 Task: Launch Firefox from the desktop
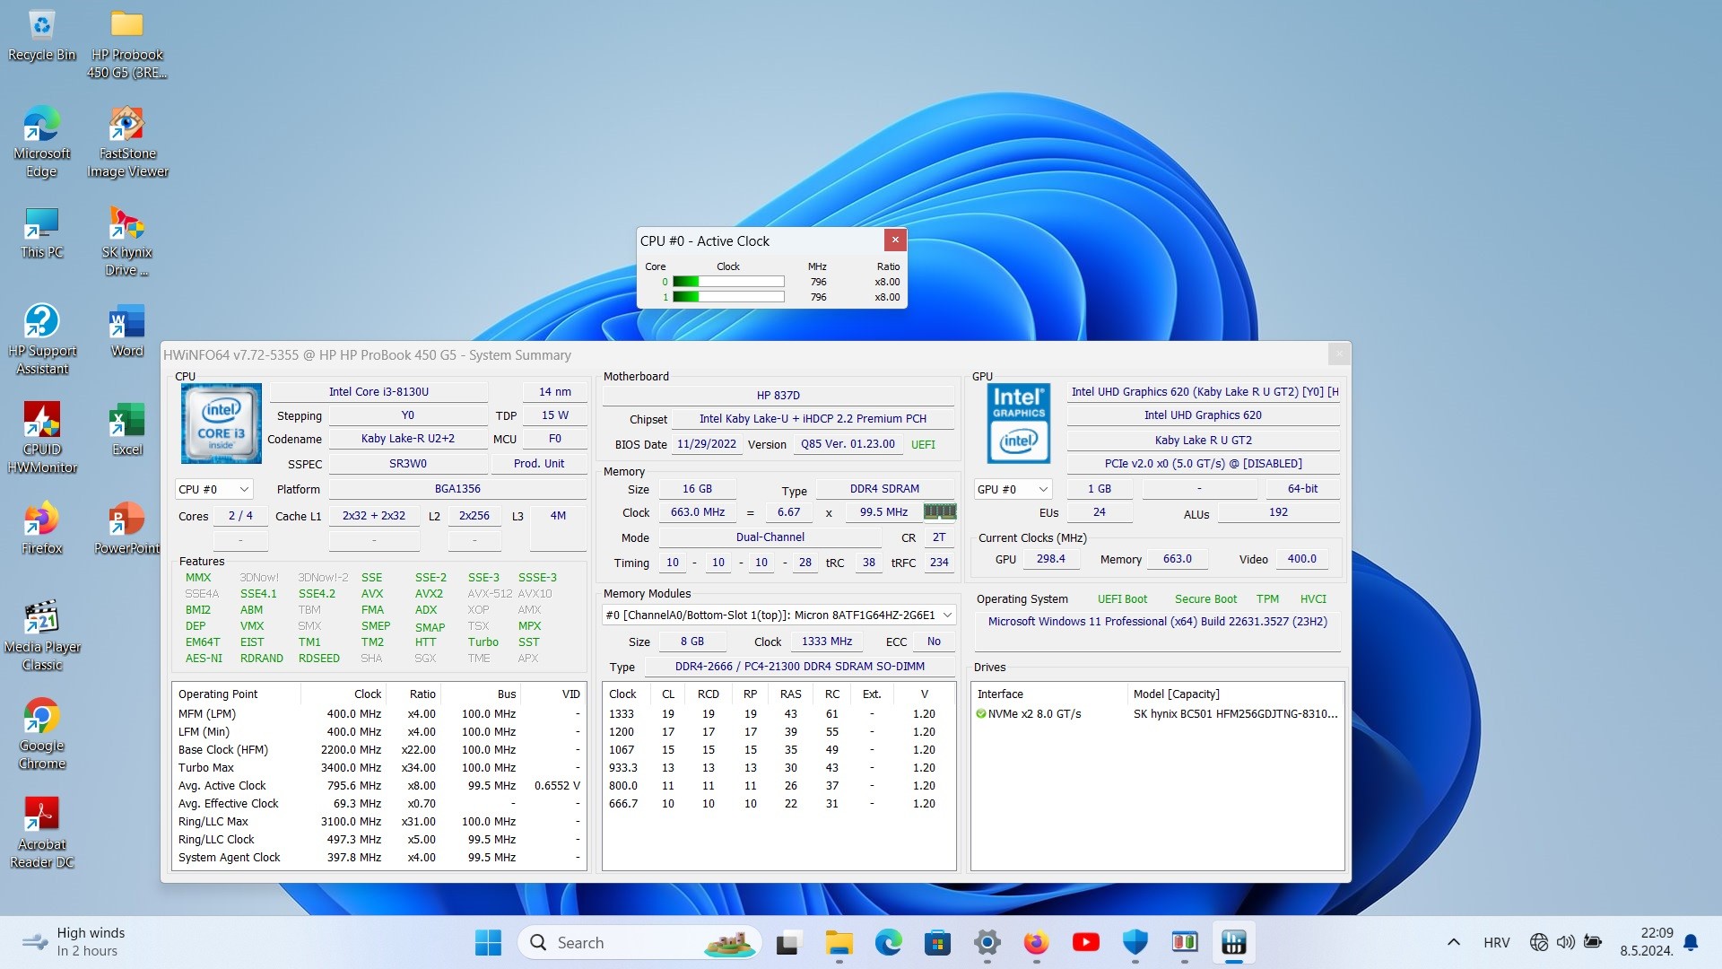[x=41, y=528]
